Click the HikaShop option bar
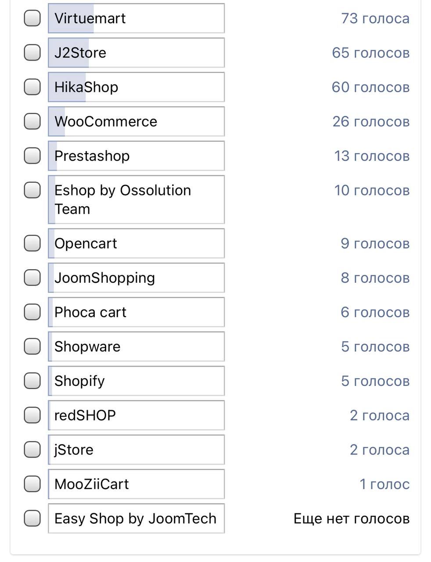The width and height of the screenshot is (431, 562). click(136, 87)
